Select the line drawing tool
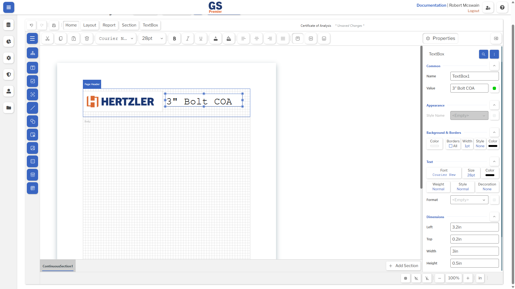Image resolution: width=515 pixels, height=289 pixels. [x=32, y=108]
